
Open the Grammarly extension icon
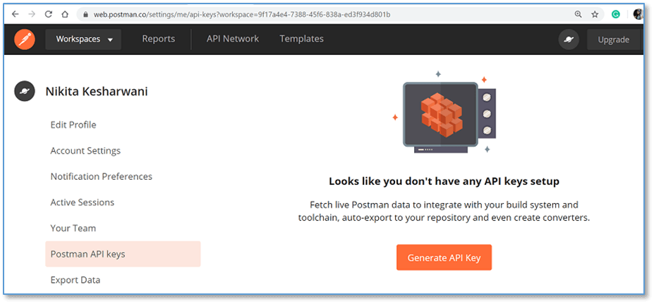click(x=616, y=14)
